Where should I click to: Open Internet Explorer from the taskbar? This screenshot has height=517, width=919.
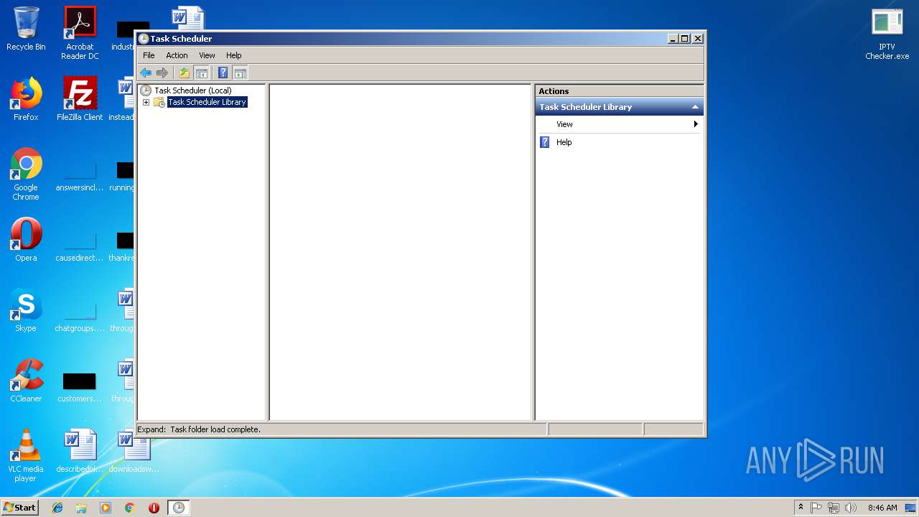coord(57,508)
